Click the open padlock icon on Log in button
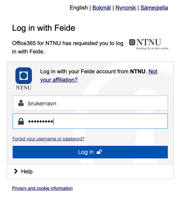 click(x=99, y=152)
